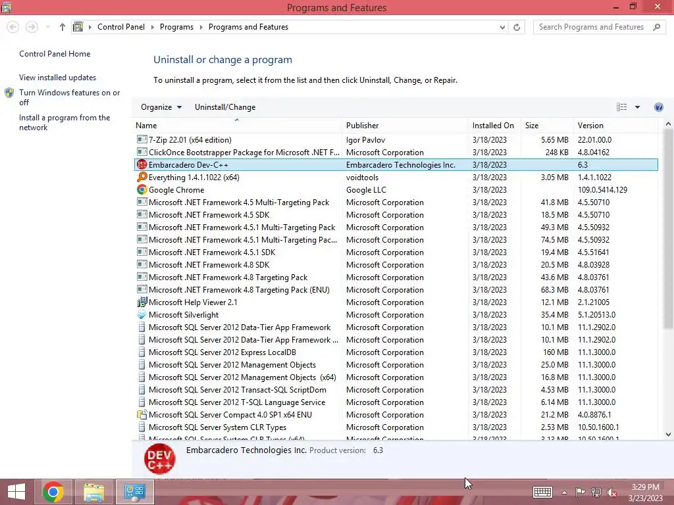Click the Control Panel taskbar icon

134,492
